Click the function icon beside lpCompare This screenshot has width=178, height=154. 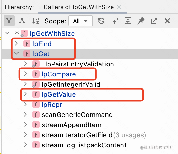[36, 74]
